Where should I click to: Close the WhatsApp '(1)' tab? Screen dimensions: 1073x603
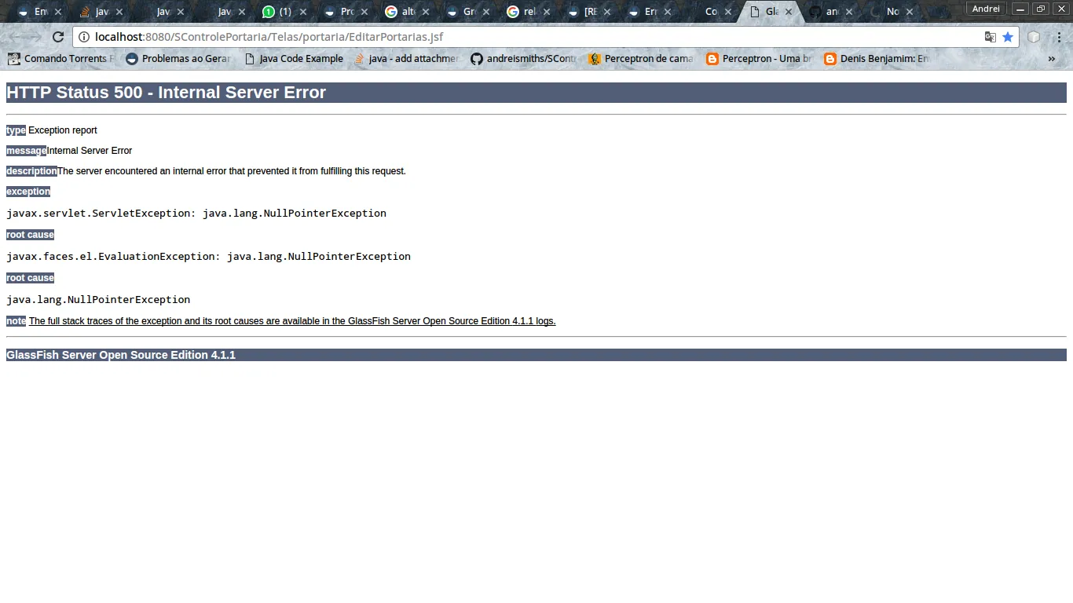pos(303,12)
